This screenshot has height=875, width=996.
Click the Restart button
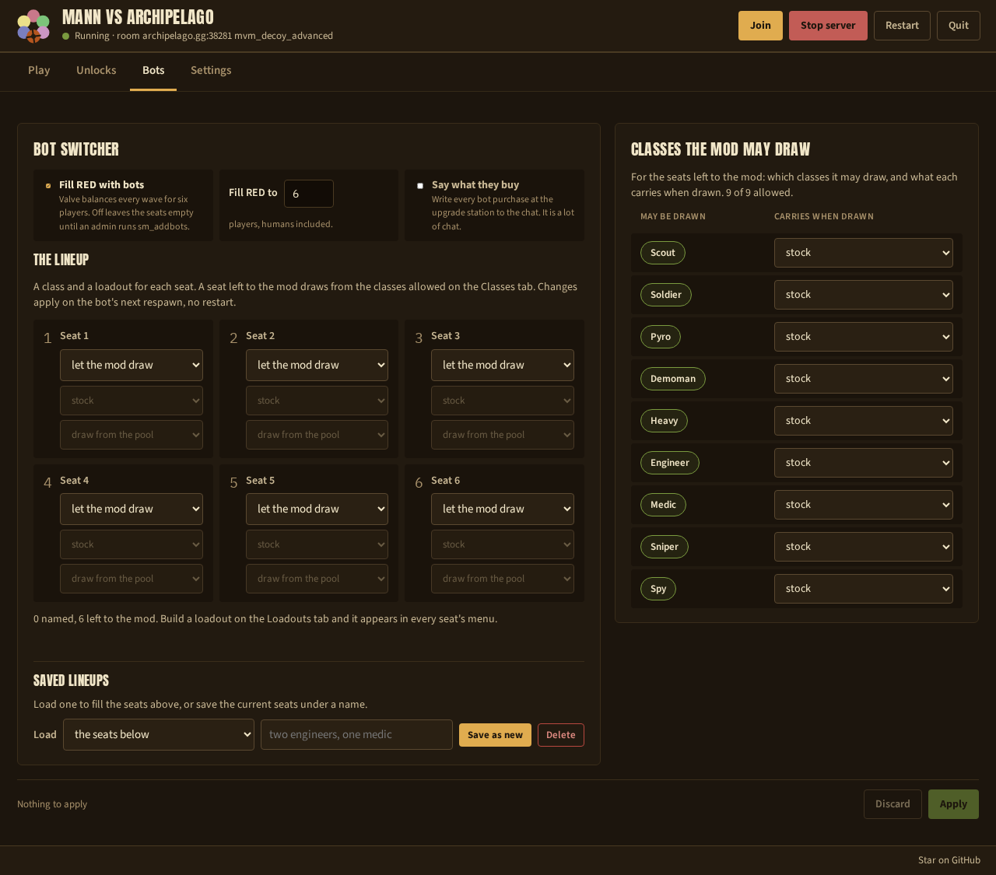pos(902,26)
